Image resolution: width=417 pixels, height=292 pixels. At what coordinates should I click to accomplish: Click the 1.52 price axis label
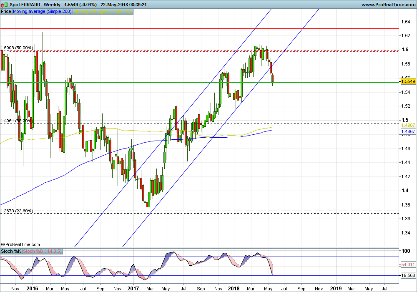point(406,106)
